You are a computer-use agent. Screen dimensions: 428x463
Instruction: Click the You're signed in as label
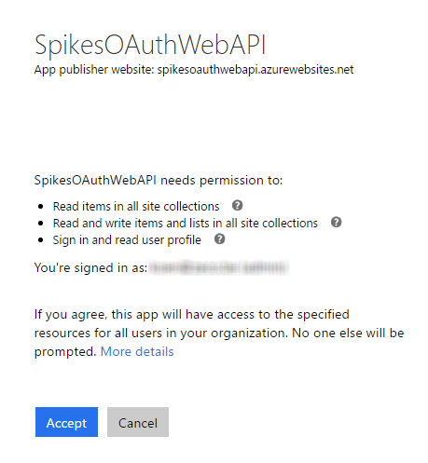(90, 267)
